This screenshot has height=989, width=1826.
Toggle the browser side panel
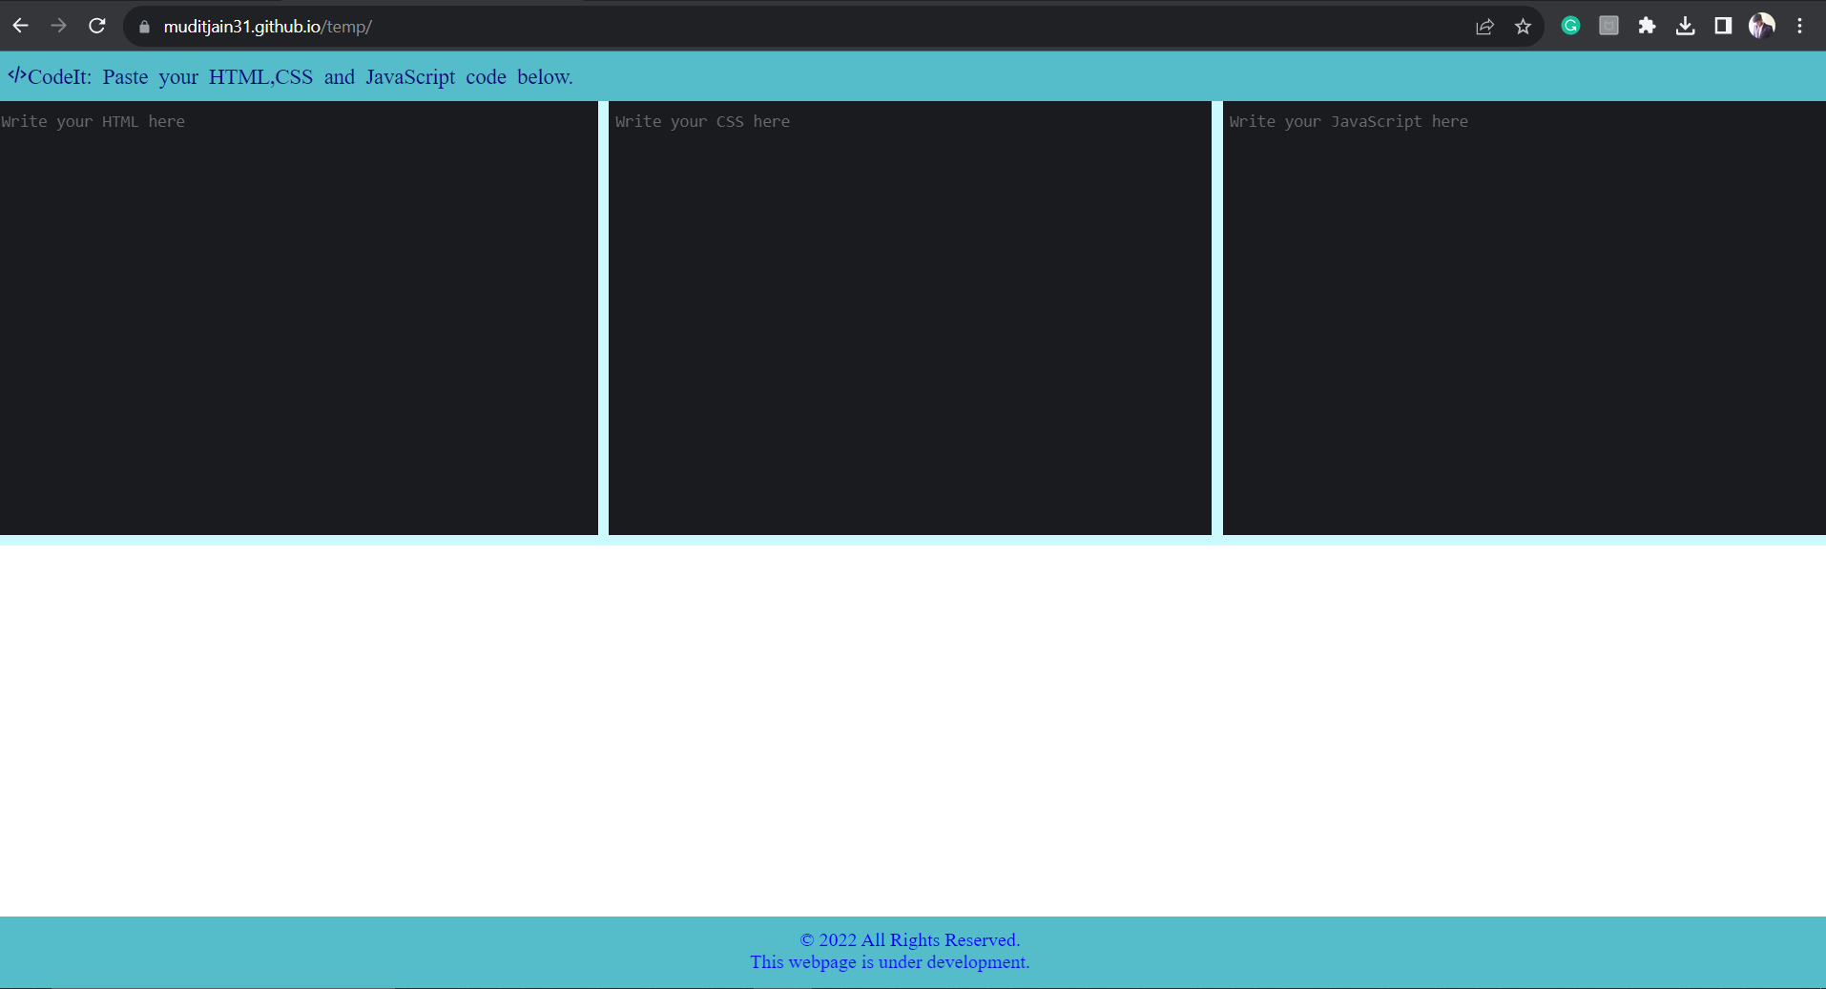click(x=1723, y=26)
